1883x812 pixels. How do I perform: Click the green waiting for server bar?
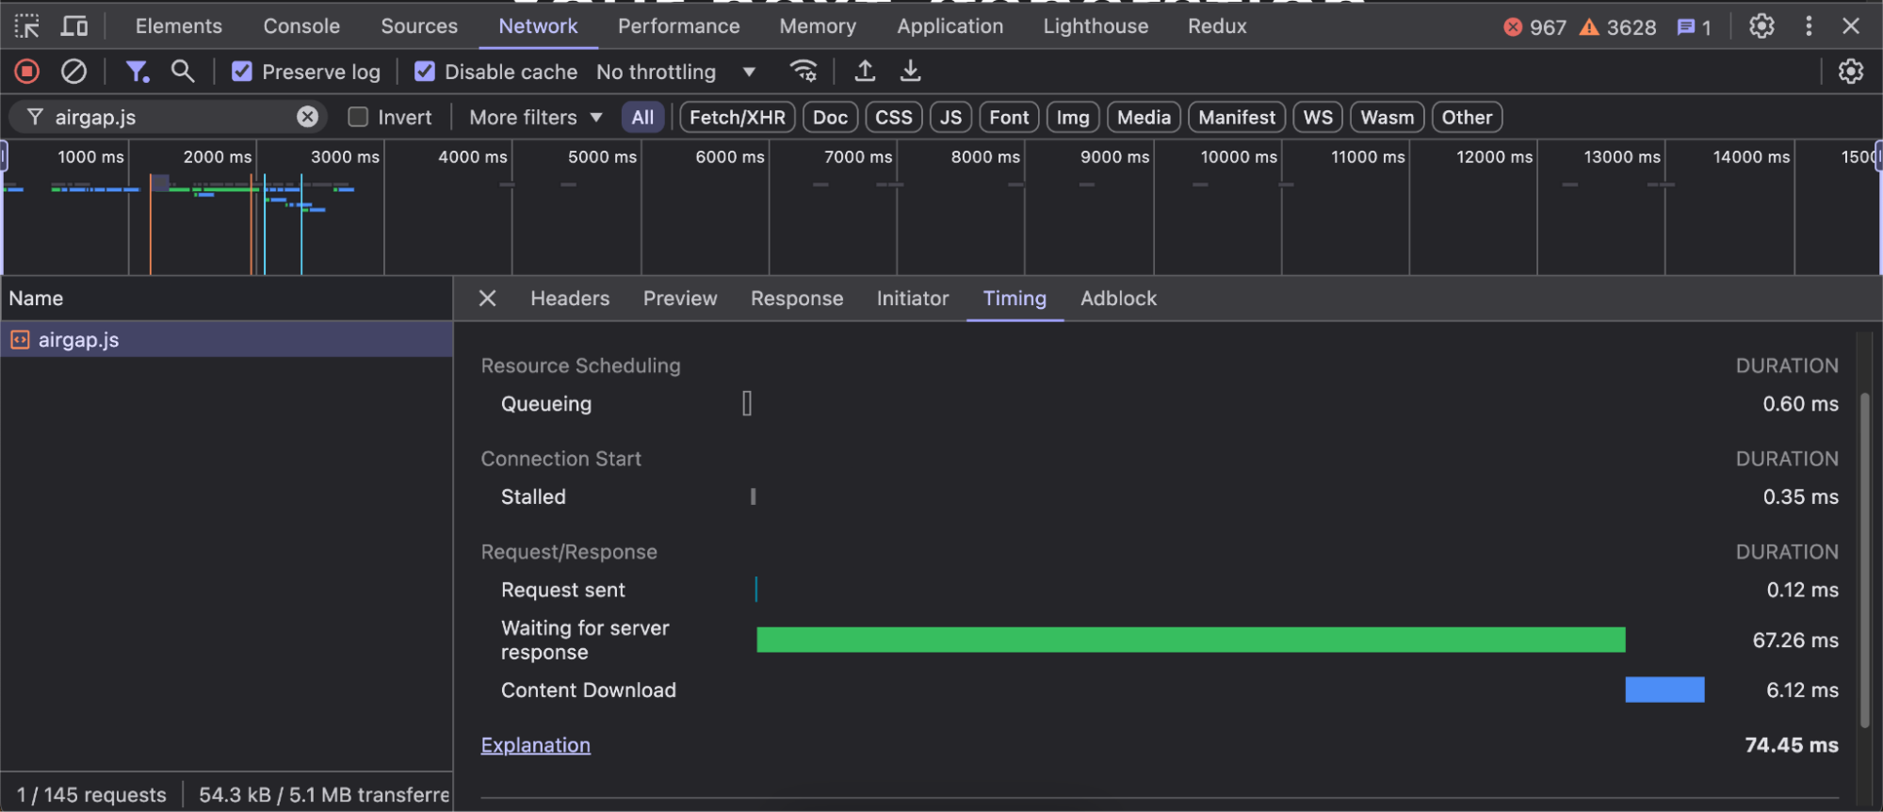point(1191,640)
